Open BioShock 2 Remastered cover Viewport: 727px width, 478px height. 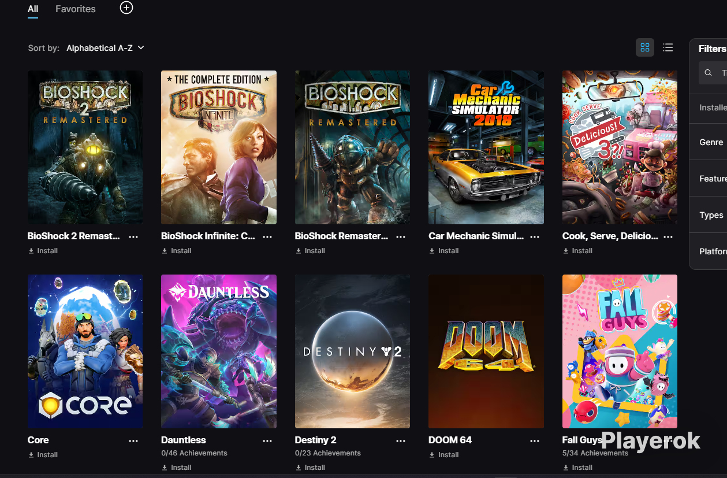85,147
